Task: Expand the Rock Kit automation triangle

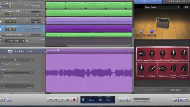Action: [44, 7]
